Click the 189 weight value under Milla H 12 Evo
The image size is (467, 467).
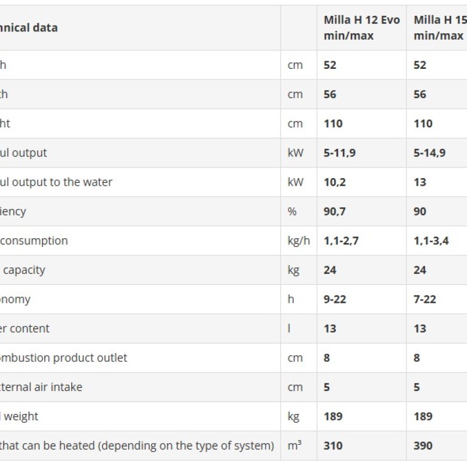(333, 416)
